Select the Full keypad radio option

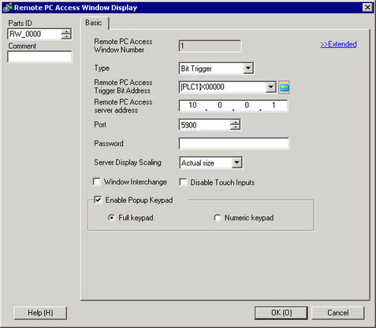click(x=112, y=218)
